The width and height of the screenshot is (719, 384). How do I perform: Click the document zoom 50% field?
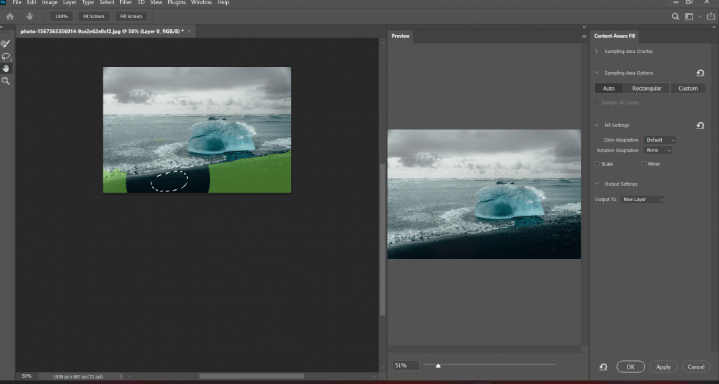click(x=27, y=376)
